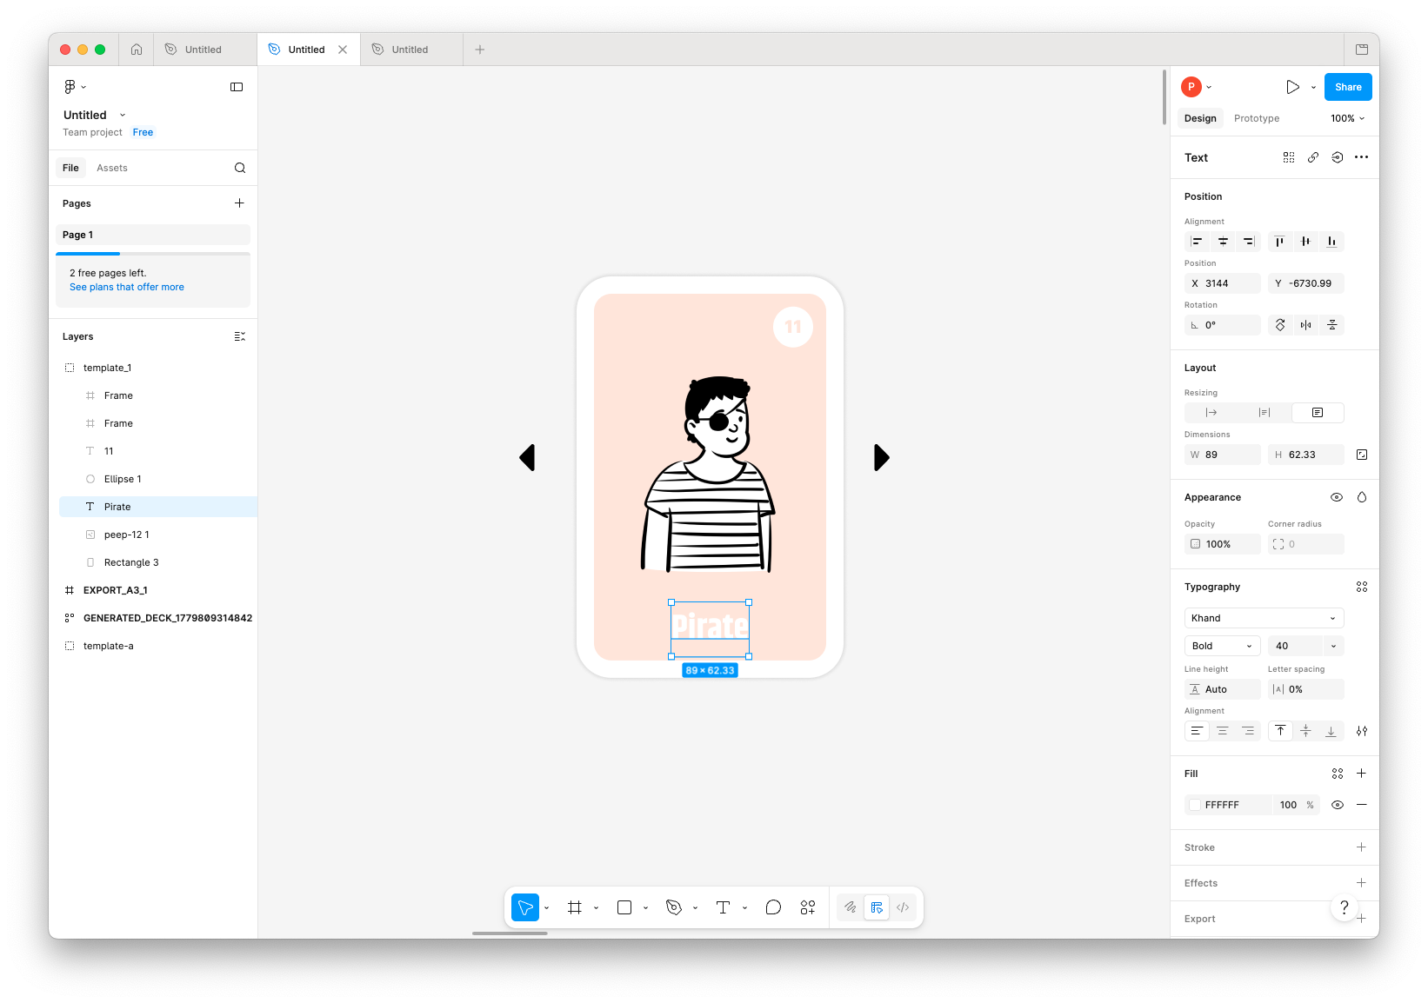The height and width of the screenshot is (1003, 1428).
Task: Add an Effect with plus button
Action: (1361, 883)
